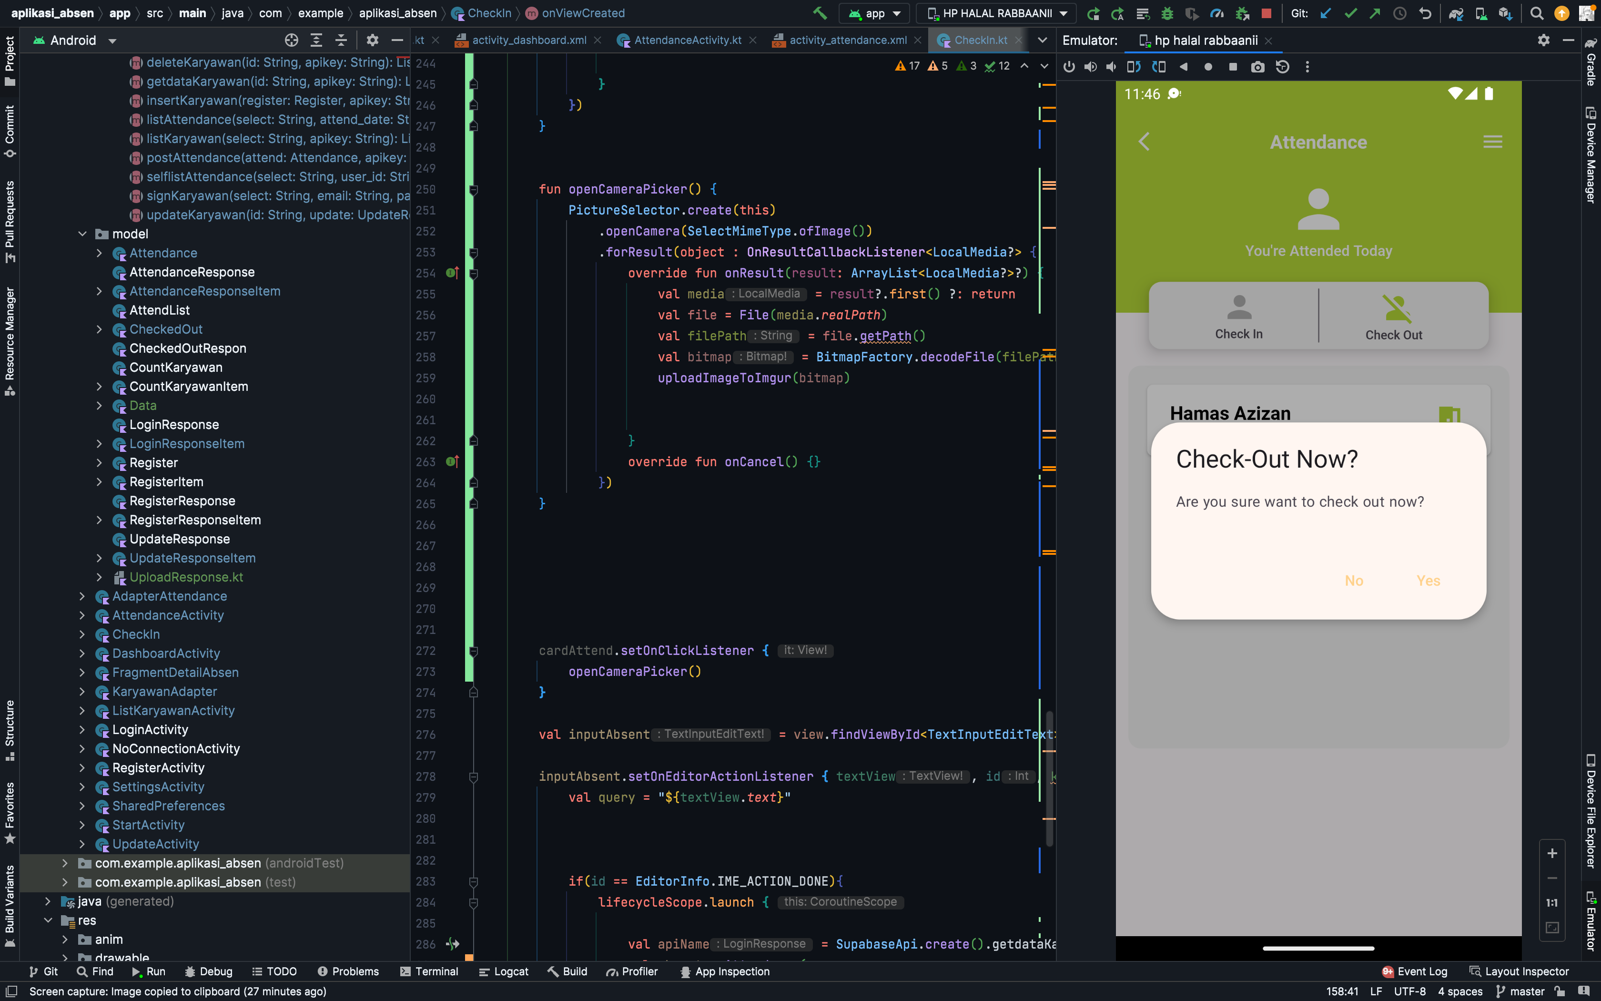
Task: Tap No in Check-Out dialog
Action: pos(1354,581)
